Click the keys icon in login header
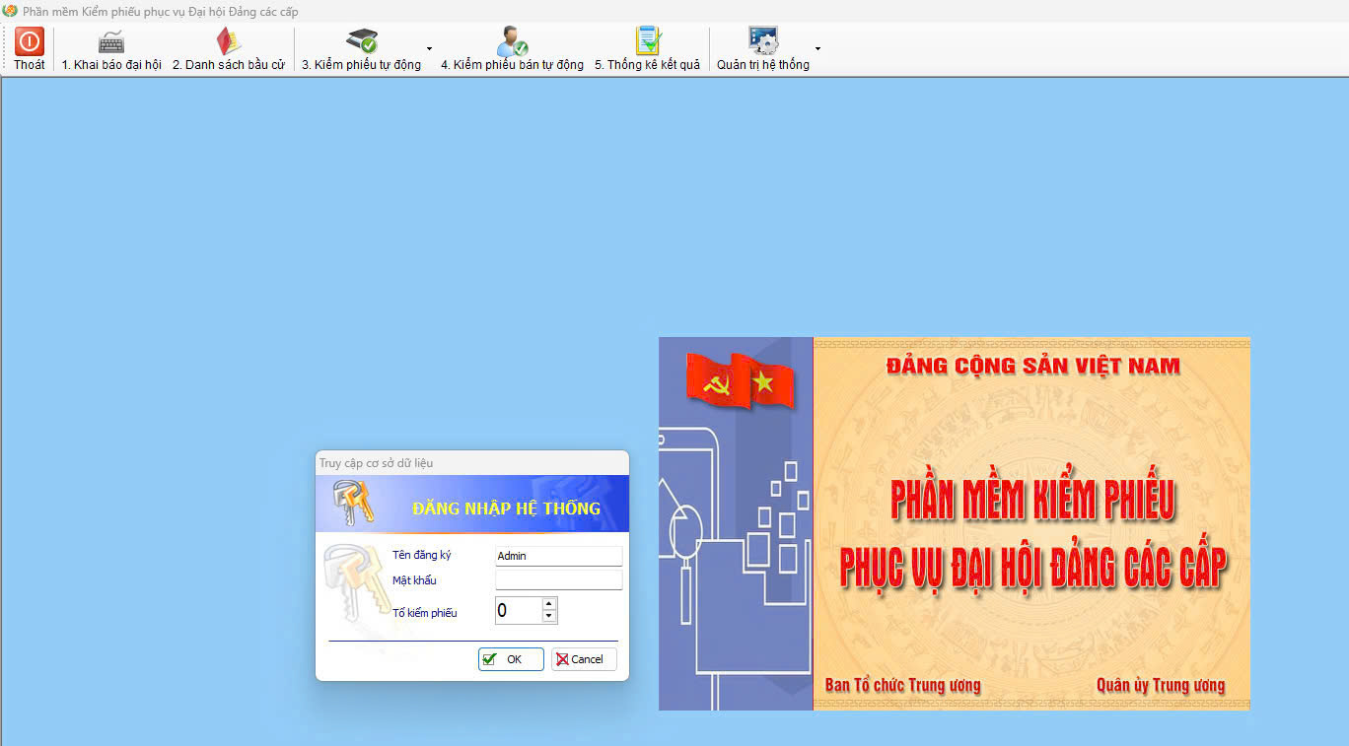Viewport: 1349px width, 746px height. point(353,504)
